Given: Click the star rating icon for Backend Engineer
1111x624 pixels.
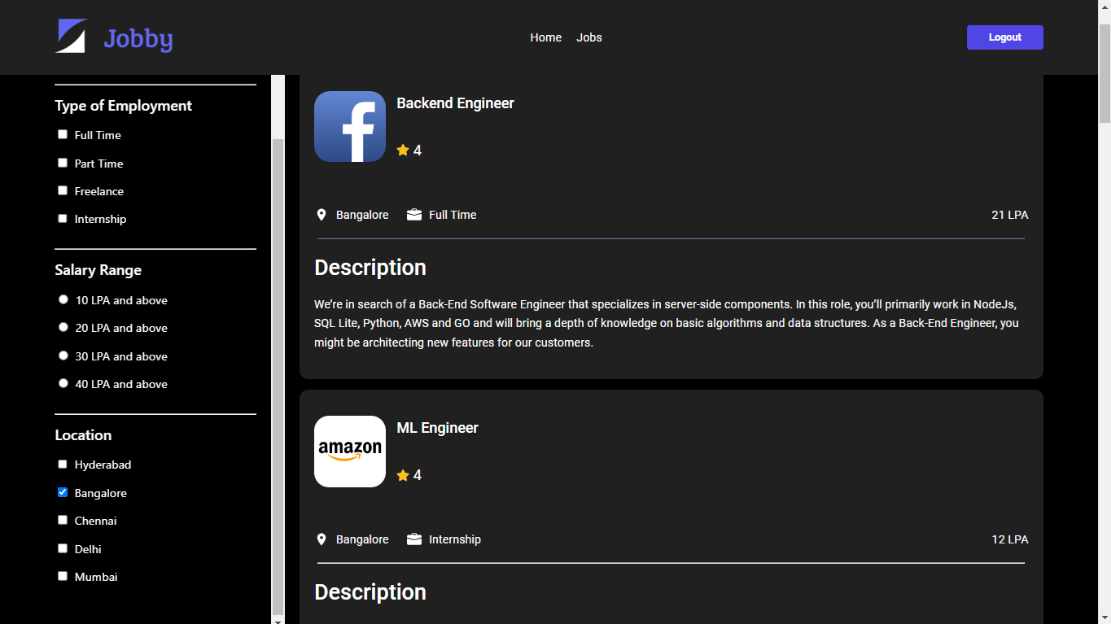Looking at the screenshot, I should point(402,150).
